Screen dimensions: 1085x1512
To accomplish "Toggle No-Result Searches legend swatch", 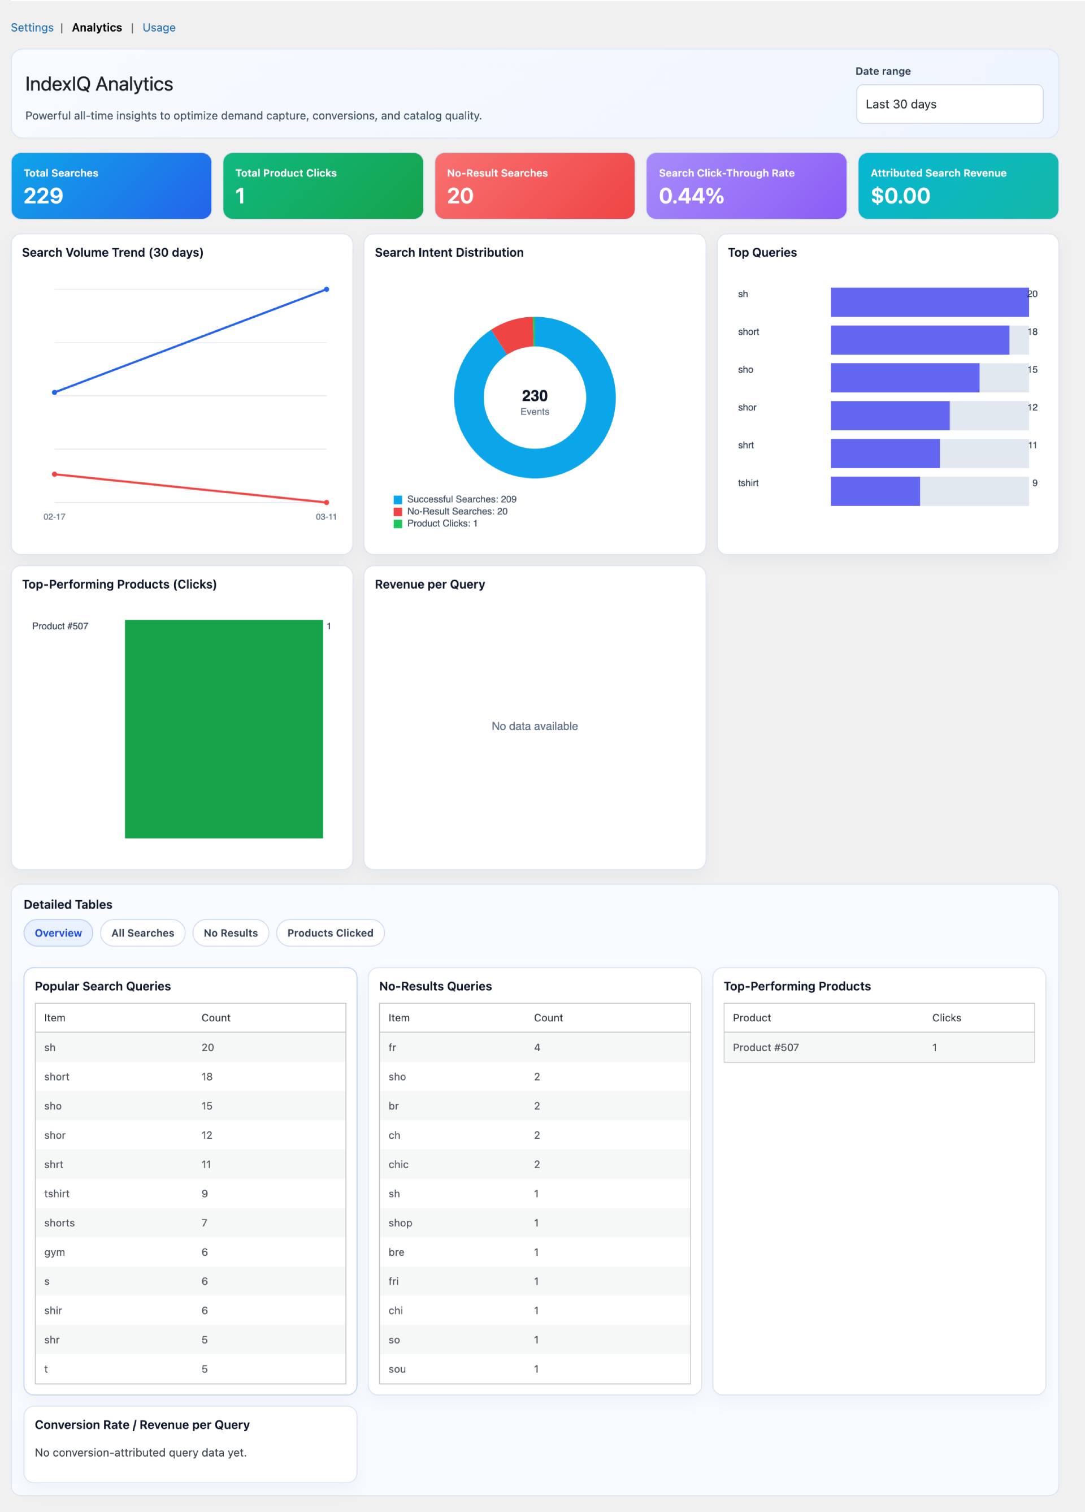I will pos(398,511).
